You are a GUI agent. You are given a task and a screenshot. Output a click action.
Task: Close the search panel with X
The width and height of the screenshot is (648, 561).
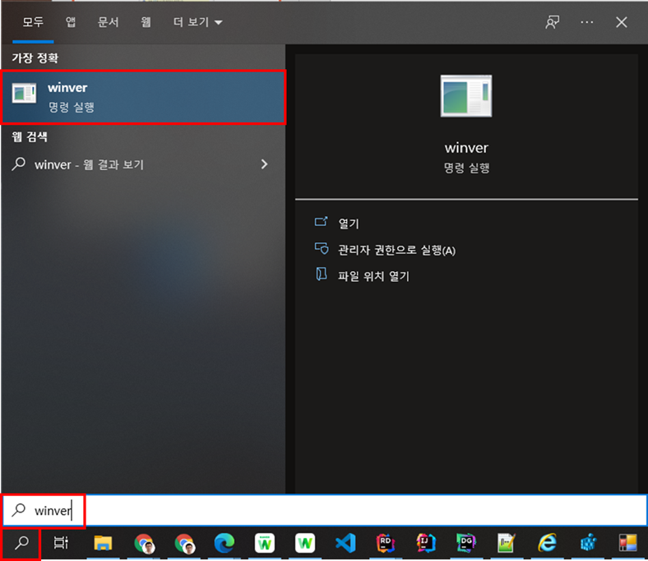[621, 22]
